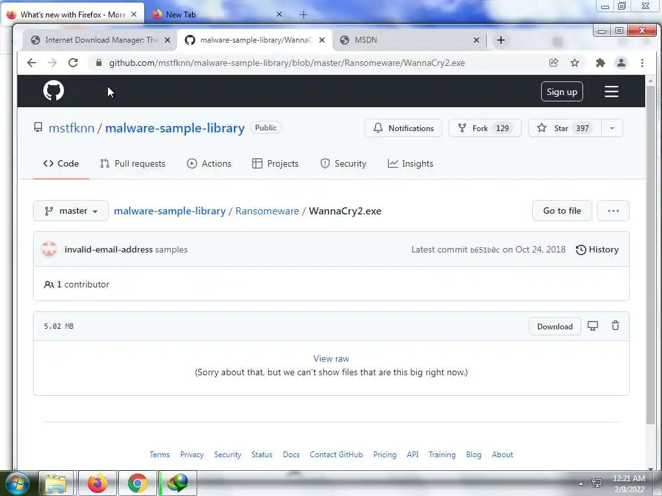Select Firefox What's new tab

[x=72, y=15]
